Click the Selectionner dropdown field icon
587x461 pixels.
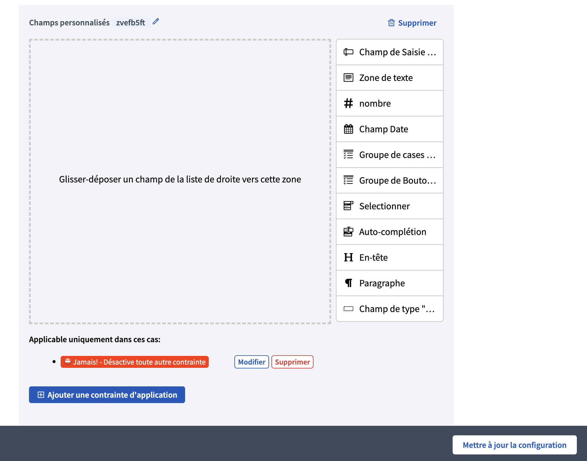348,206
